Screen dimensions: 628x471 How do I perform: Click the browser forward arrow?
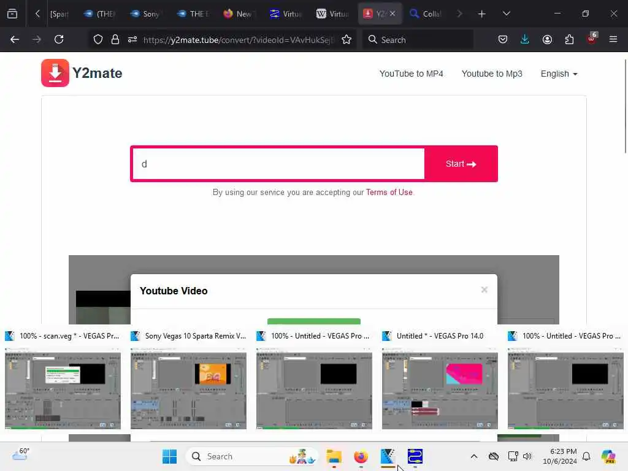[37, 39]
